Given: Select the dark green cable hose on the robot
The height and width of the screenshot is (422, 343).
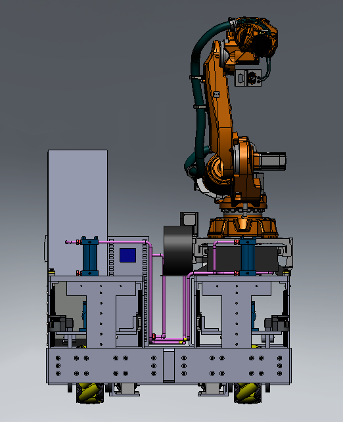Looking at the screenshot, I should click(x=199, y=108).
